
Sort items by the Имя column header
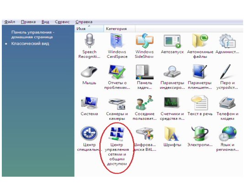tap(89, 29)
